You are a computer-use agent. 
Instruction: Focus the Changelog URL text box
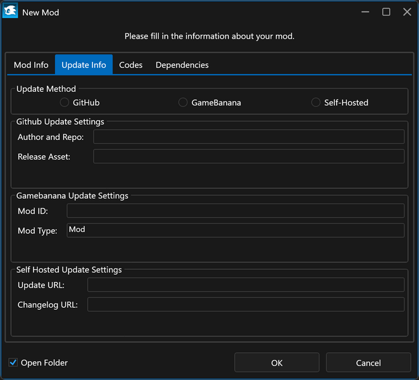tap(246, 305)
